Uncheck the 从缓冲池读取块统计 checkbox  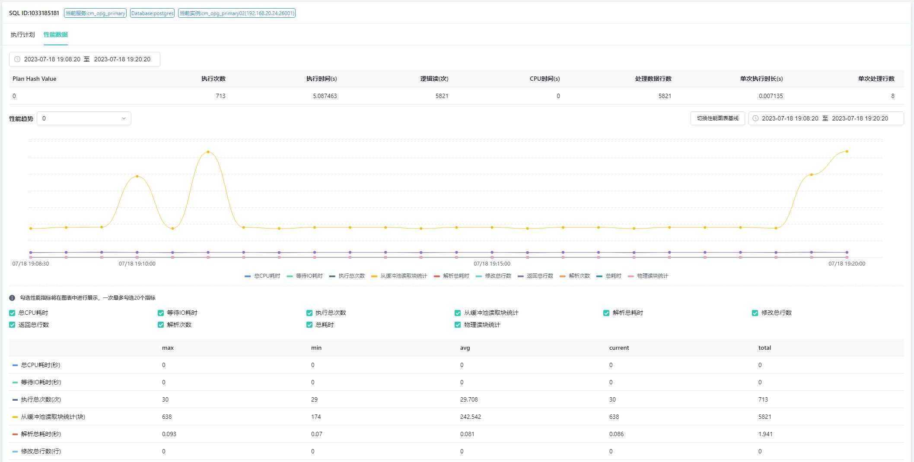[x=458, y=313]
